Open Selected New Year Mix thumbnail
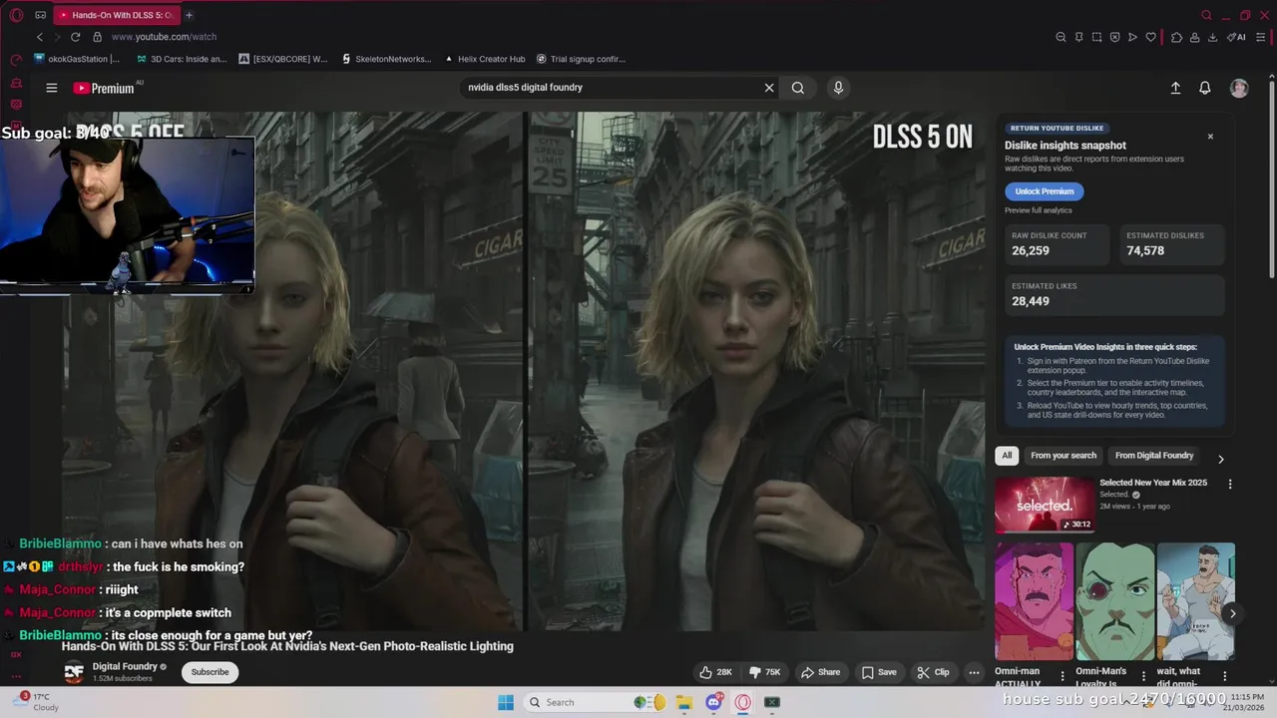This screenshot has height=718, width=1277. coord(1044,505)
